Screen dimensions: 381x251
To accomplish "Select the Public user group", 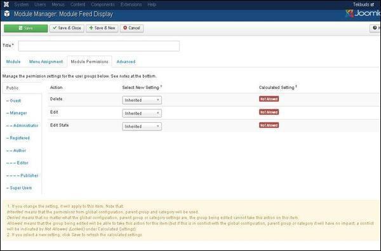I will click(22, 88).
